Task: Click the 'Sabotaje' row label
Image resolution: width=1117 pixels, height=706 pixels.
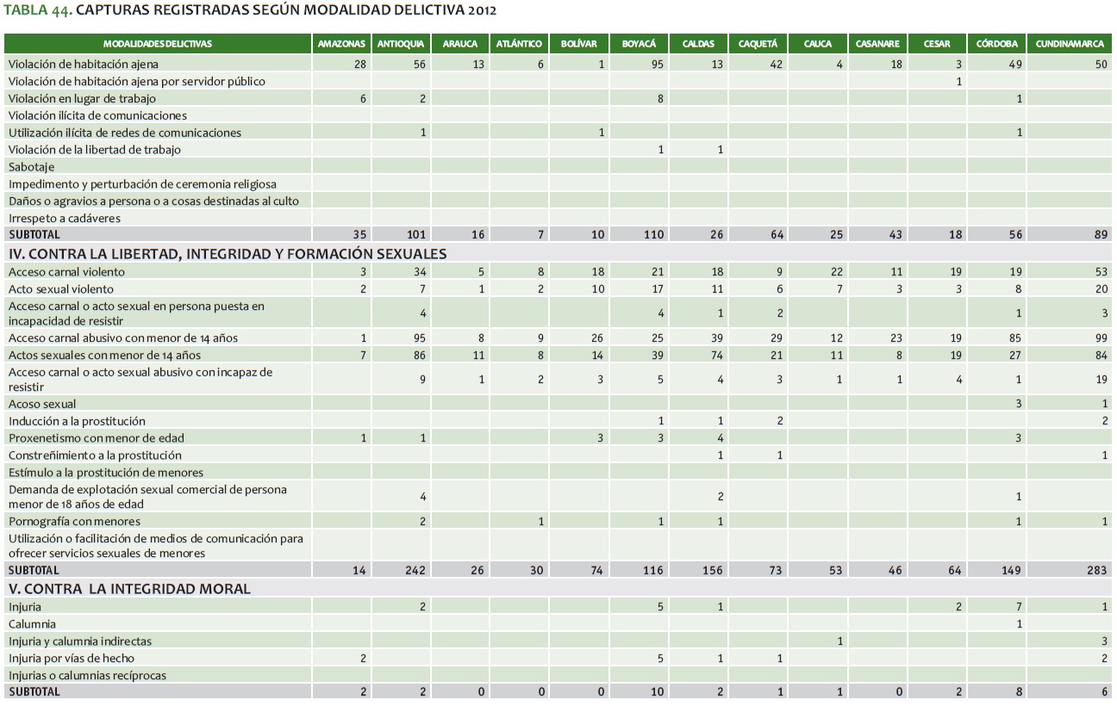Action: pos(31,167)
